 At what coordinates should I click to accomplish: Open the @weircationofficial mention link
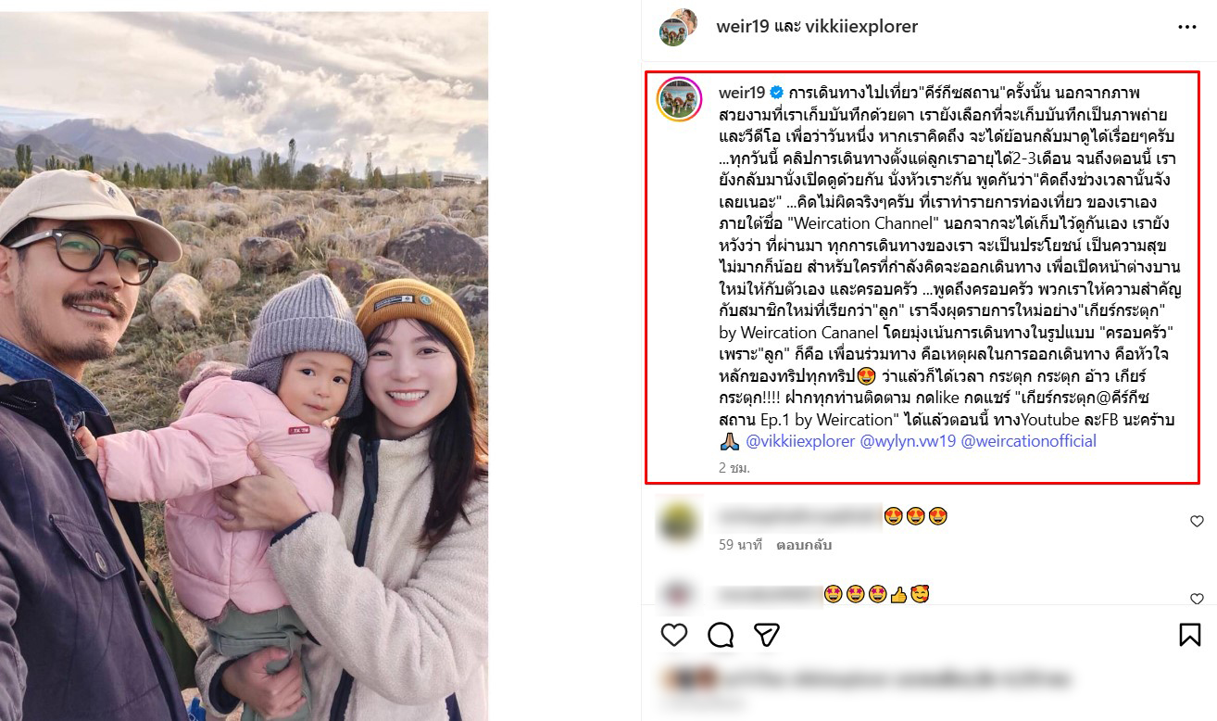click(x=1029, y=441)
